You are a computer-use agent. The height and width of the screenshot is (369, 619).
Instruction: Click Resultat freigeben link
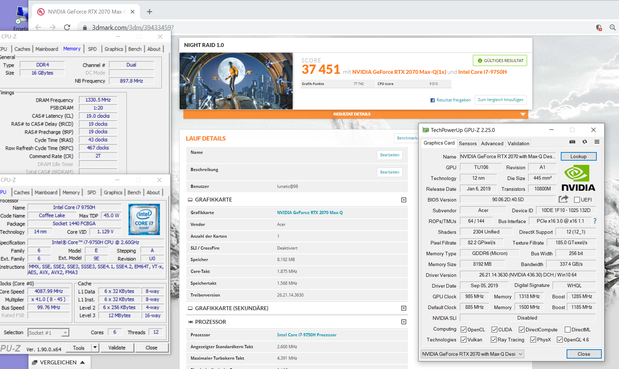(x=451, y=100)
